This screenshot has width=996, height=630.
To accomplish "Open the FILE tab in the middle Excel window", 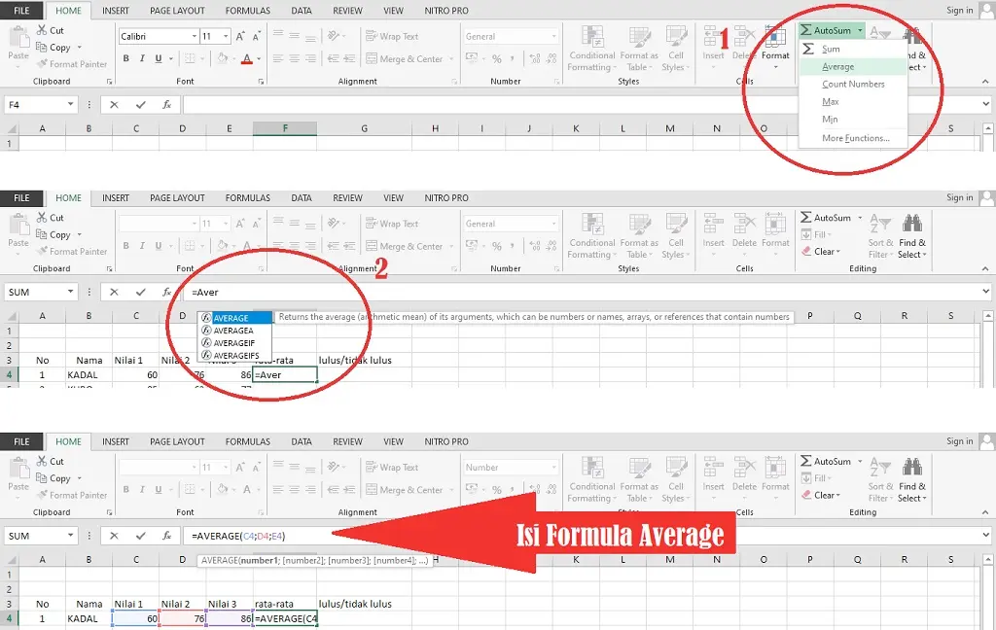I will [21, 197].
